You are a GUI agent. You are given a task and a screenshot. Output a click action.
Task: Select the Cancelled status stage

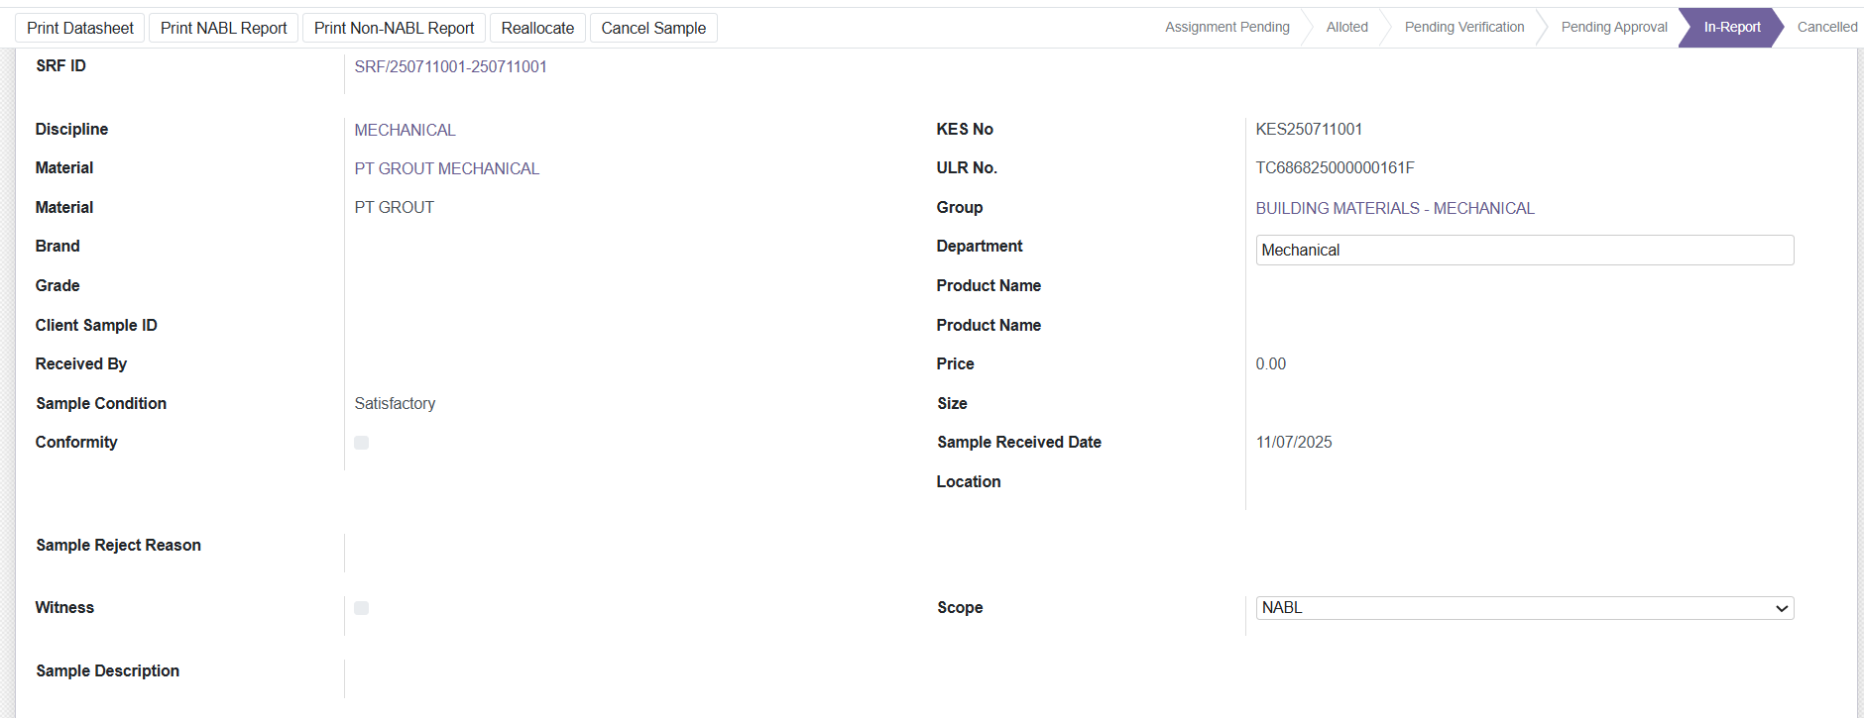pyautogui.click(x=1827, y=27)
